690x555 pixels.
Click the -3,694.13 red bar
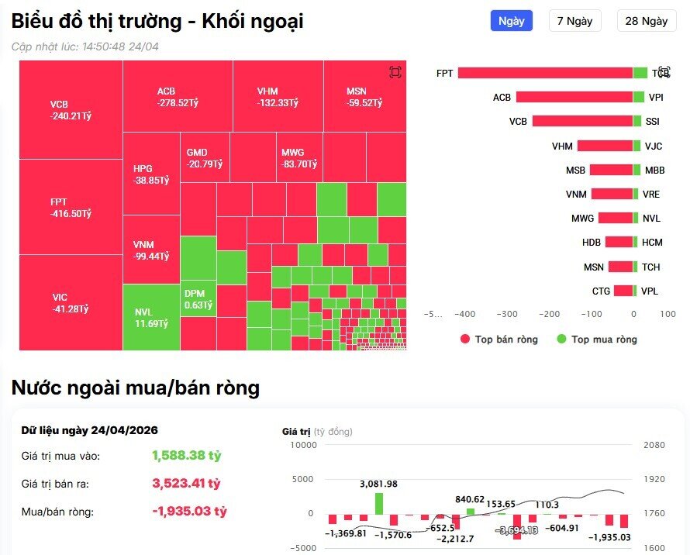click(x=518, y=527)
